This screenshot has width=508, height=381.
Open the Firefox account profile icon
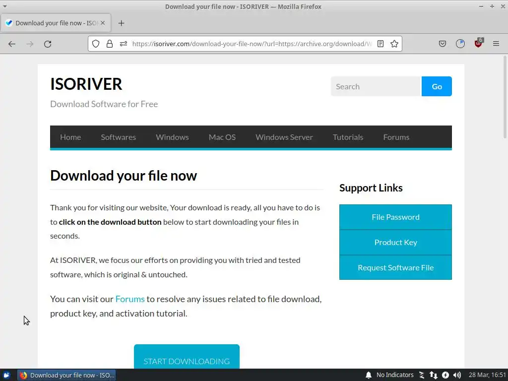pyautogui.click(x=460, y=44)
